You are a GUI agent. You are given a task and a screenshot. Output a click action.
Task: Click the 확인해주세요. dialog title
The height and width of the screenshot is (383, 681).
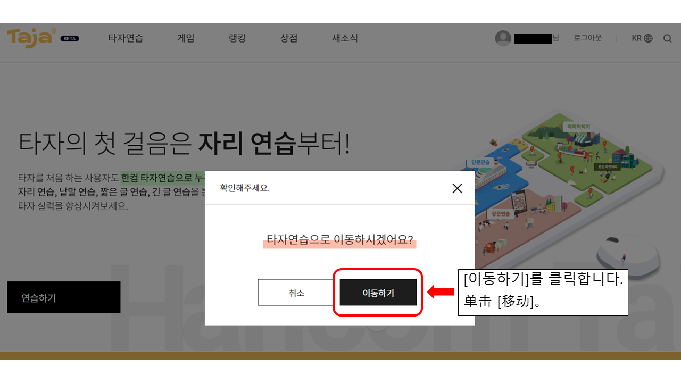245,188
